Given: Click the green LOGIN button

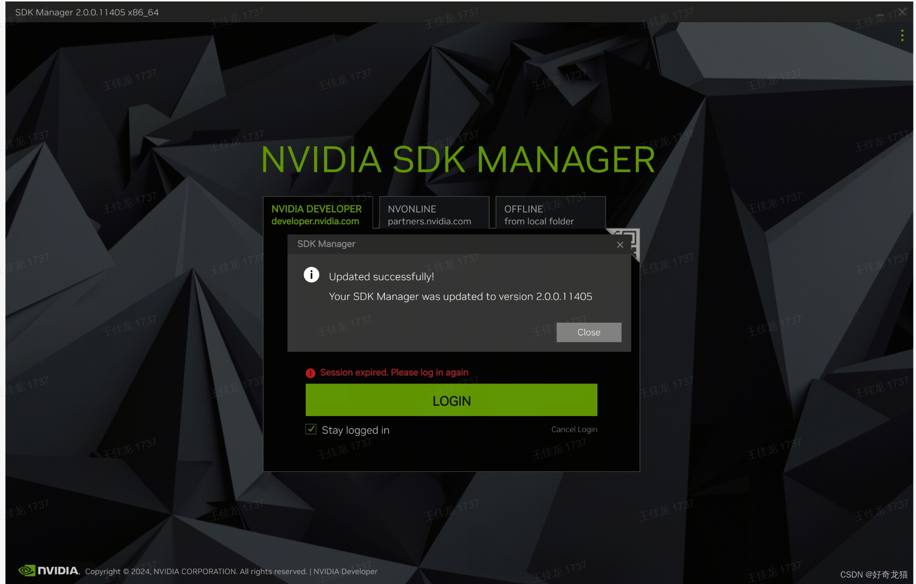Looking at the screenshot, I should coord(452,400).
